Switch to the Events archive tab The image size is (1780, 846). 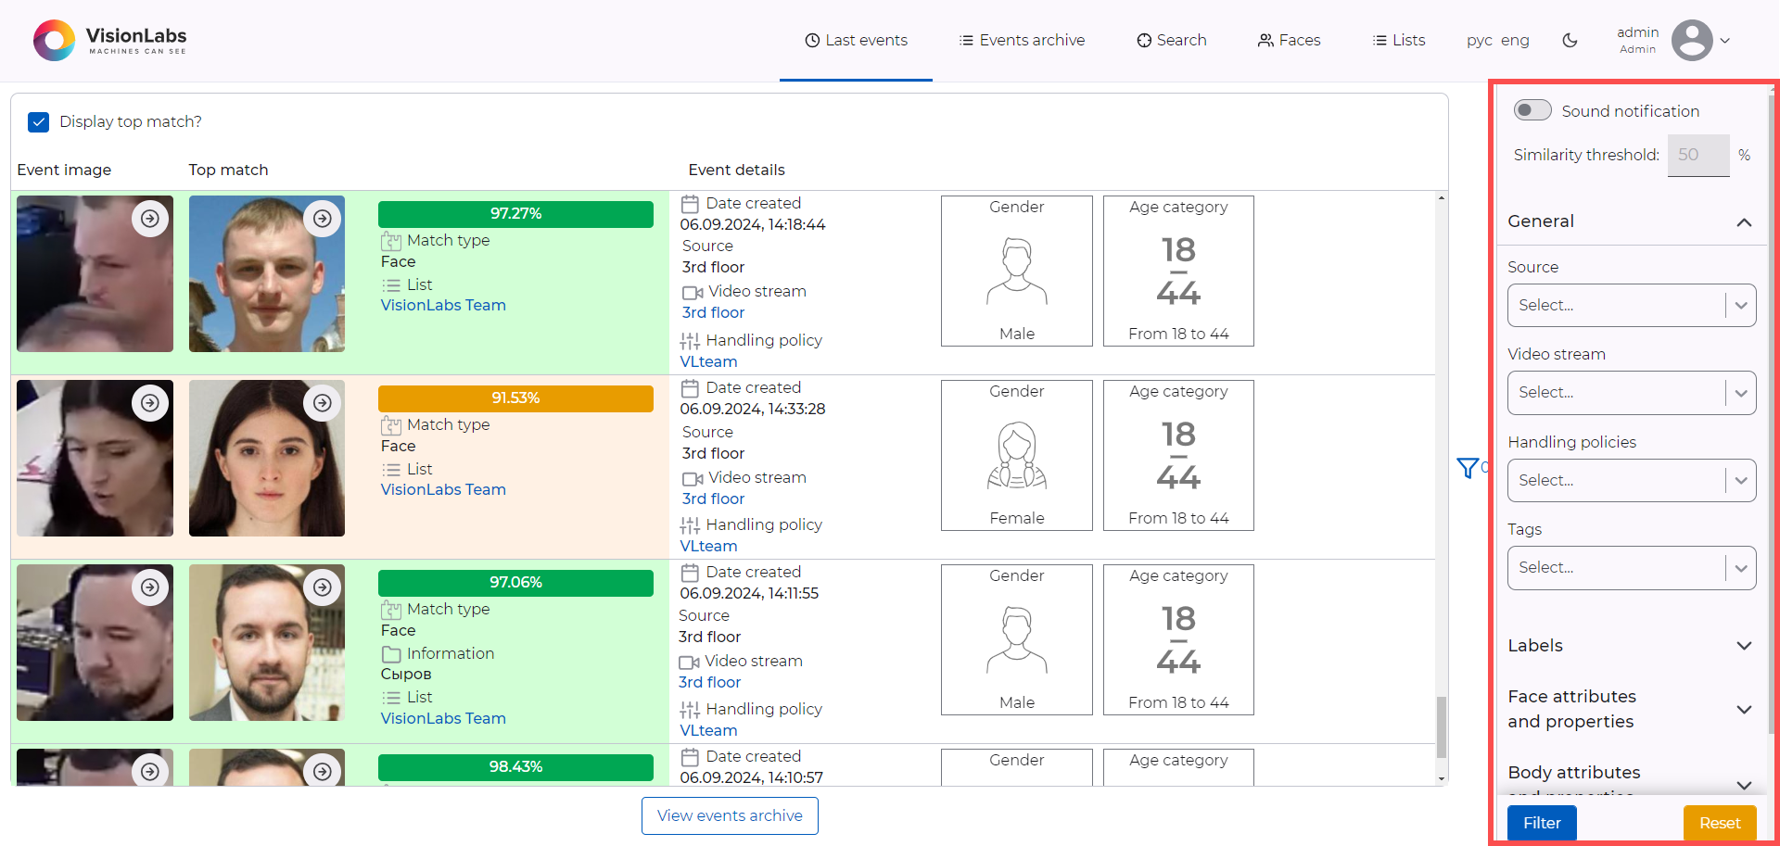(1021, 40)
